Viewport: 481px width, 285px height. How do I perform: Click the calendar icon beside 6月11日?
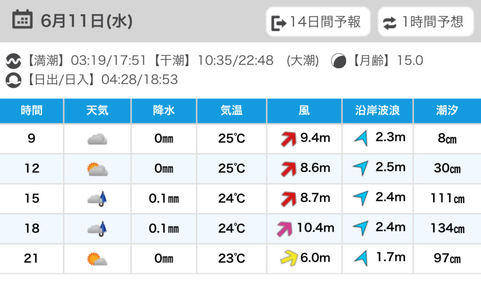click(22, 19)
